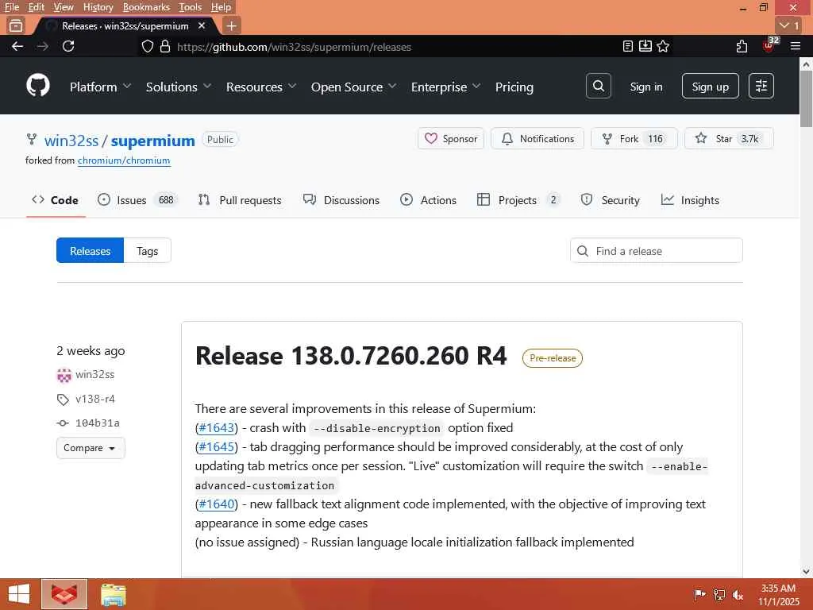813x610 pixels.
Task: Open the Windows Start button
Action: (19, 594)
